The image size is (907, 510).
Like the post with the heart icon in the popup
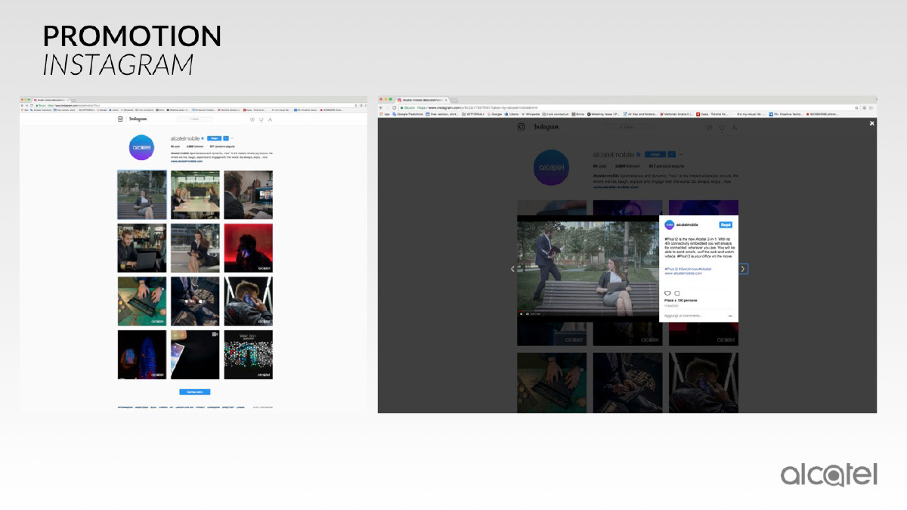pos(667,293)
